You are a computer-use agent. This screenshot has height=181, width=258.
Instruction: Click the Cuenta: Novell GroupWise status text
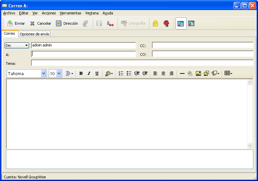click(x=25, y=177)
